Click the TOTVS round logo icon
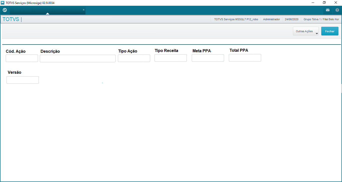Viewport: 342px width, 182px height. point(5,10)
